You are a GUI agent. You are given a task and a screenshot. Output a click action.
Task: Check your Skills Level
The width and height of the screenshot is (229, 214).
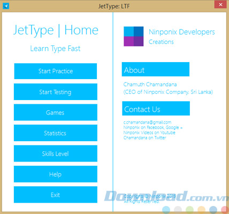56,154
